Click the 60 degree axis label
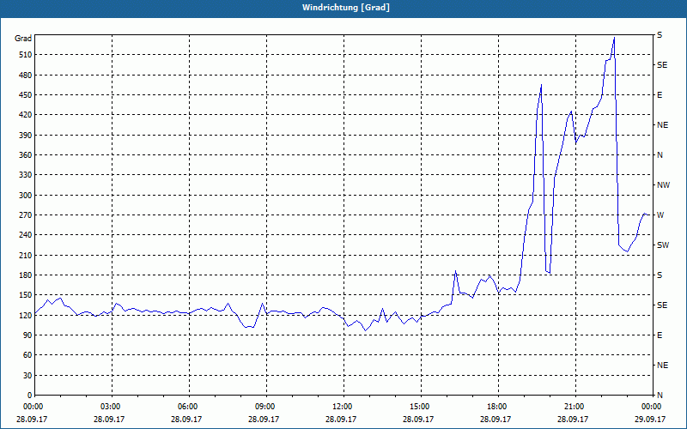Image resolution: width=687 pixels, height=429 pixels. pos(27,355)
